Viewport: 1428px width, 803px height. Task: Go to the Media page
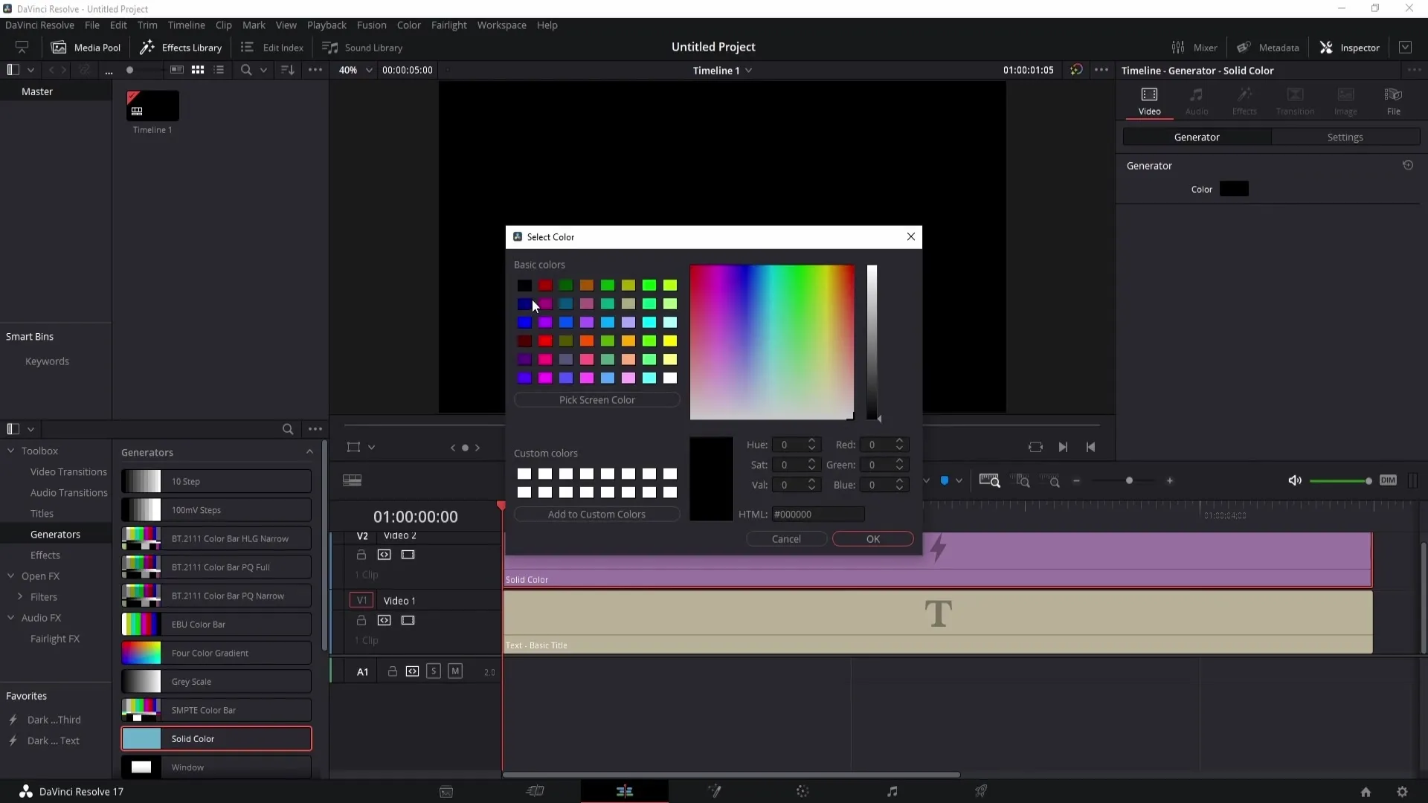[x=446, y=792]
